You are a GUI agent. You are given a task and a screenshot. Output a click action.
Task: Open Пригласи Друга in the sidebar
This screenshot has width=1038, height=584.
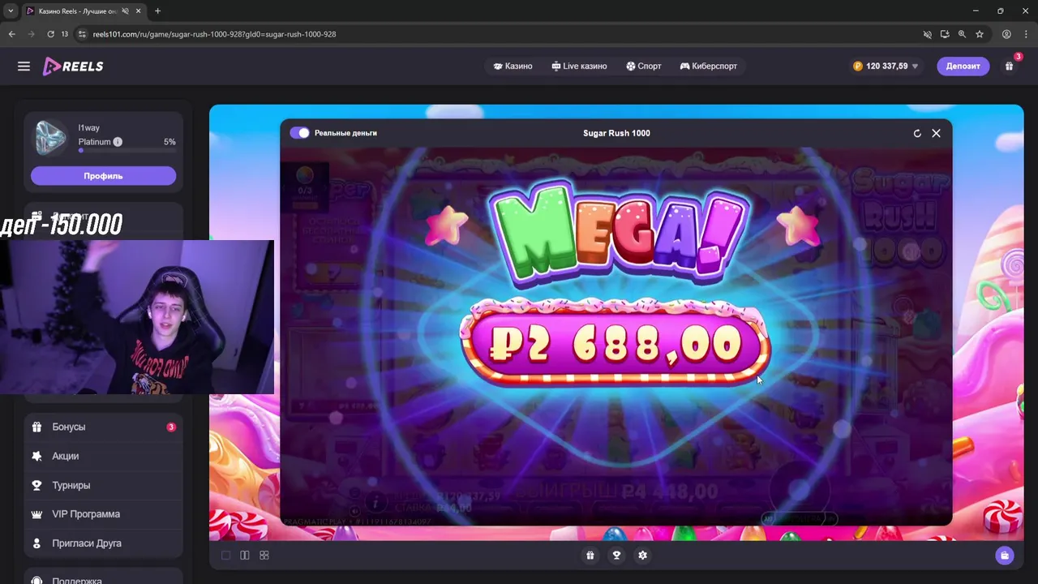pyautogui.click(x=103, y=543)
